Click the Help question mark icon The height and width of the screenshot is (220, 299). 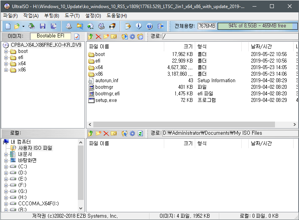point(149,26)
